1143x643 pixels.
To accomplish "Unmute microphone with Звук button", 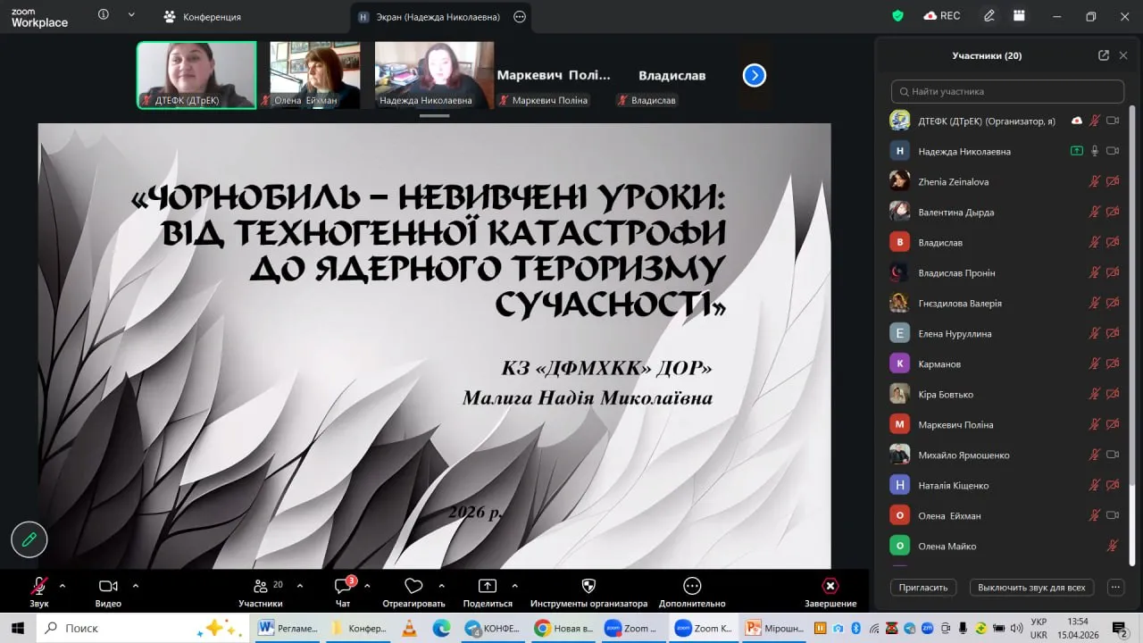I will point(38,592).
